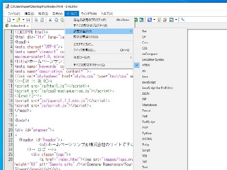
Task: Click the CSV mode icon with green arrow
Action: point(141,19)
